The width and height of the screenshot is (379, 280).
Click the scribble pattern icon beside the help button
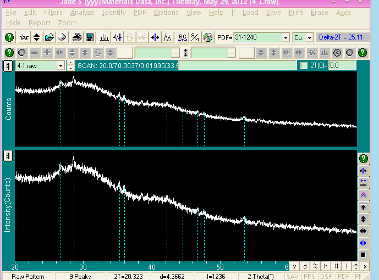pos(24,37)
